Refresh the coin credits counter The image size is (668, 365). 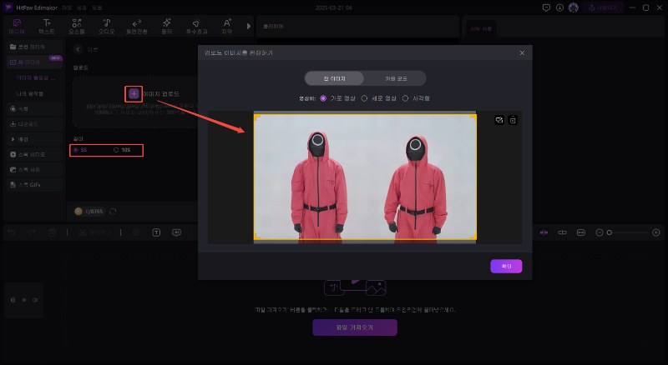point(113,212)
